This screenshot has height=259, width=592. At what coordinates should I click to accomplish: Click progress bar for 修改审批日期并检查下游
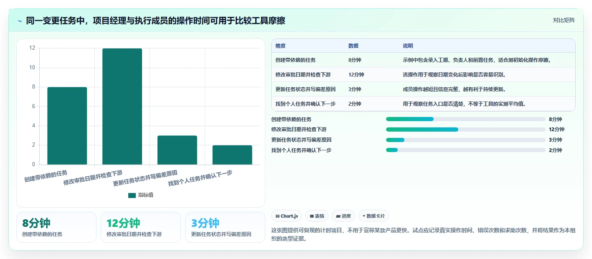[x=466, y=129]
